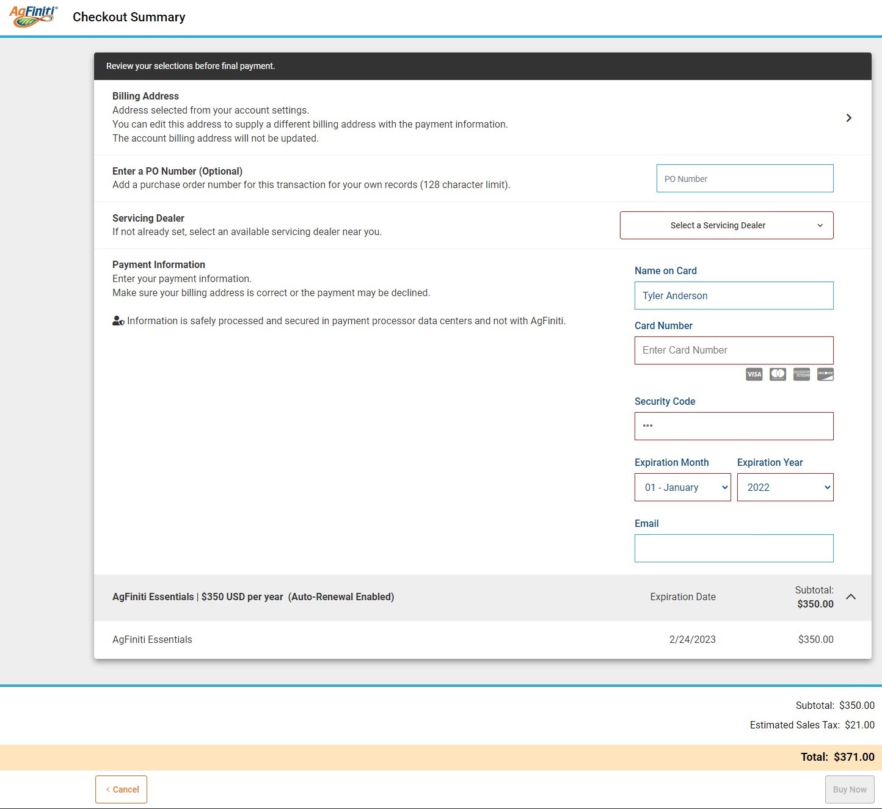The height and width of the screenshot is (809, 882).
Task: Click the Name on Card field
Action: 734,296
